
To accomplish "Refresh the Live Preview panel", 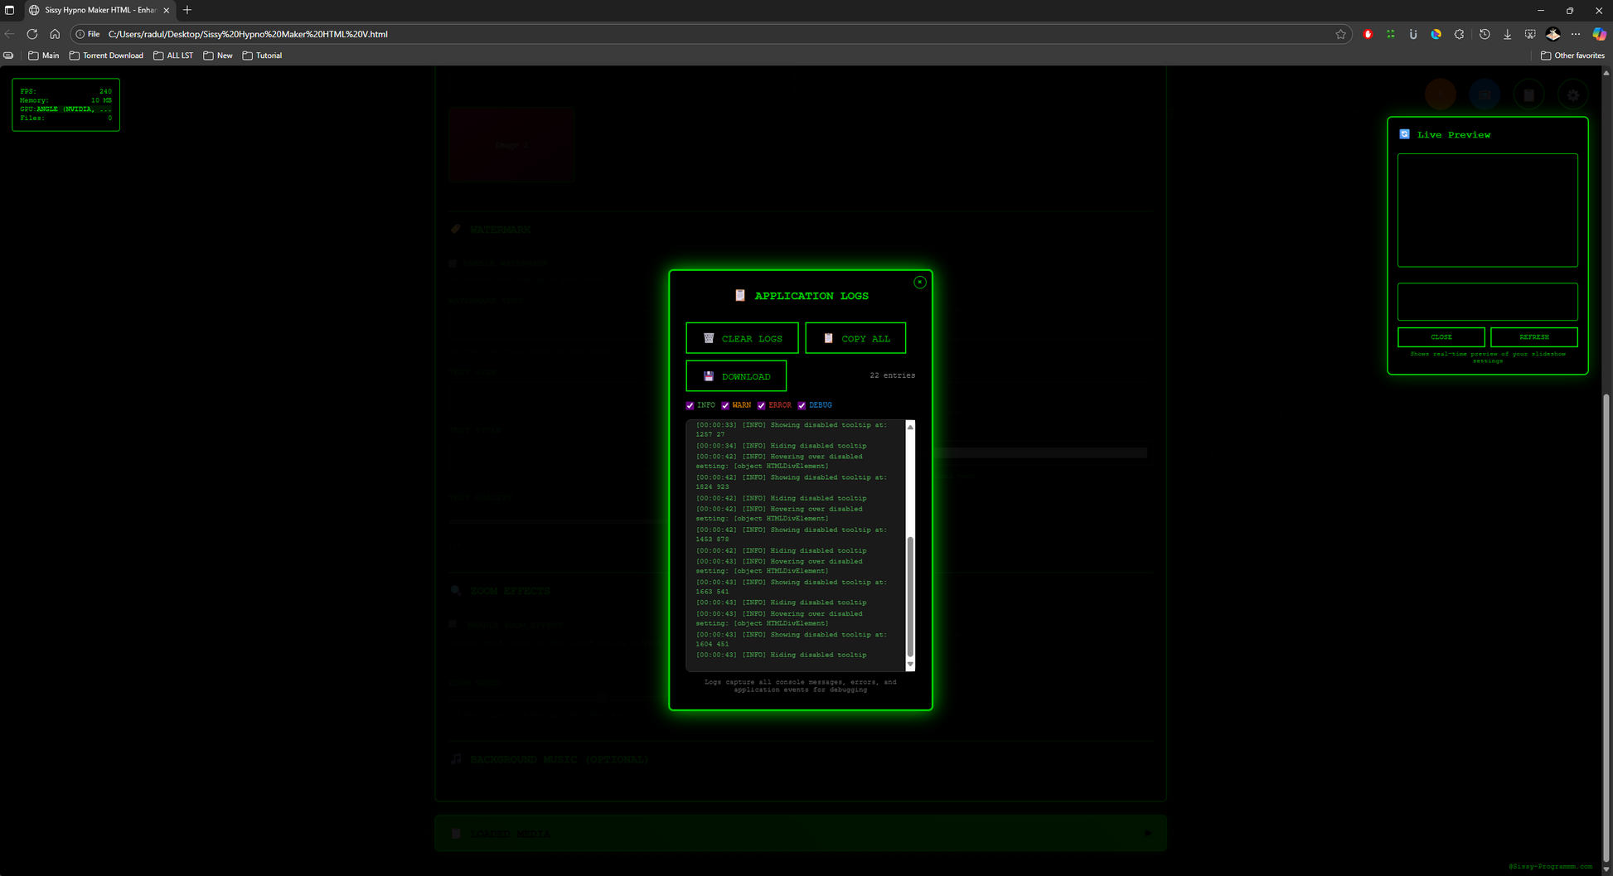I will (x=1533, y=337).
